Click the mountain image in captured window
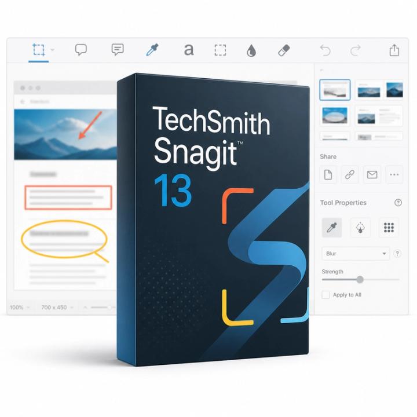Viewport: 417px width, 417px height. tap(65, 134)
